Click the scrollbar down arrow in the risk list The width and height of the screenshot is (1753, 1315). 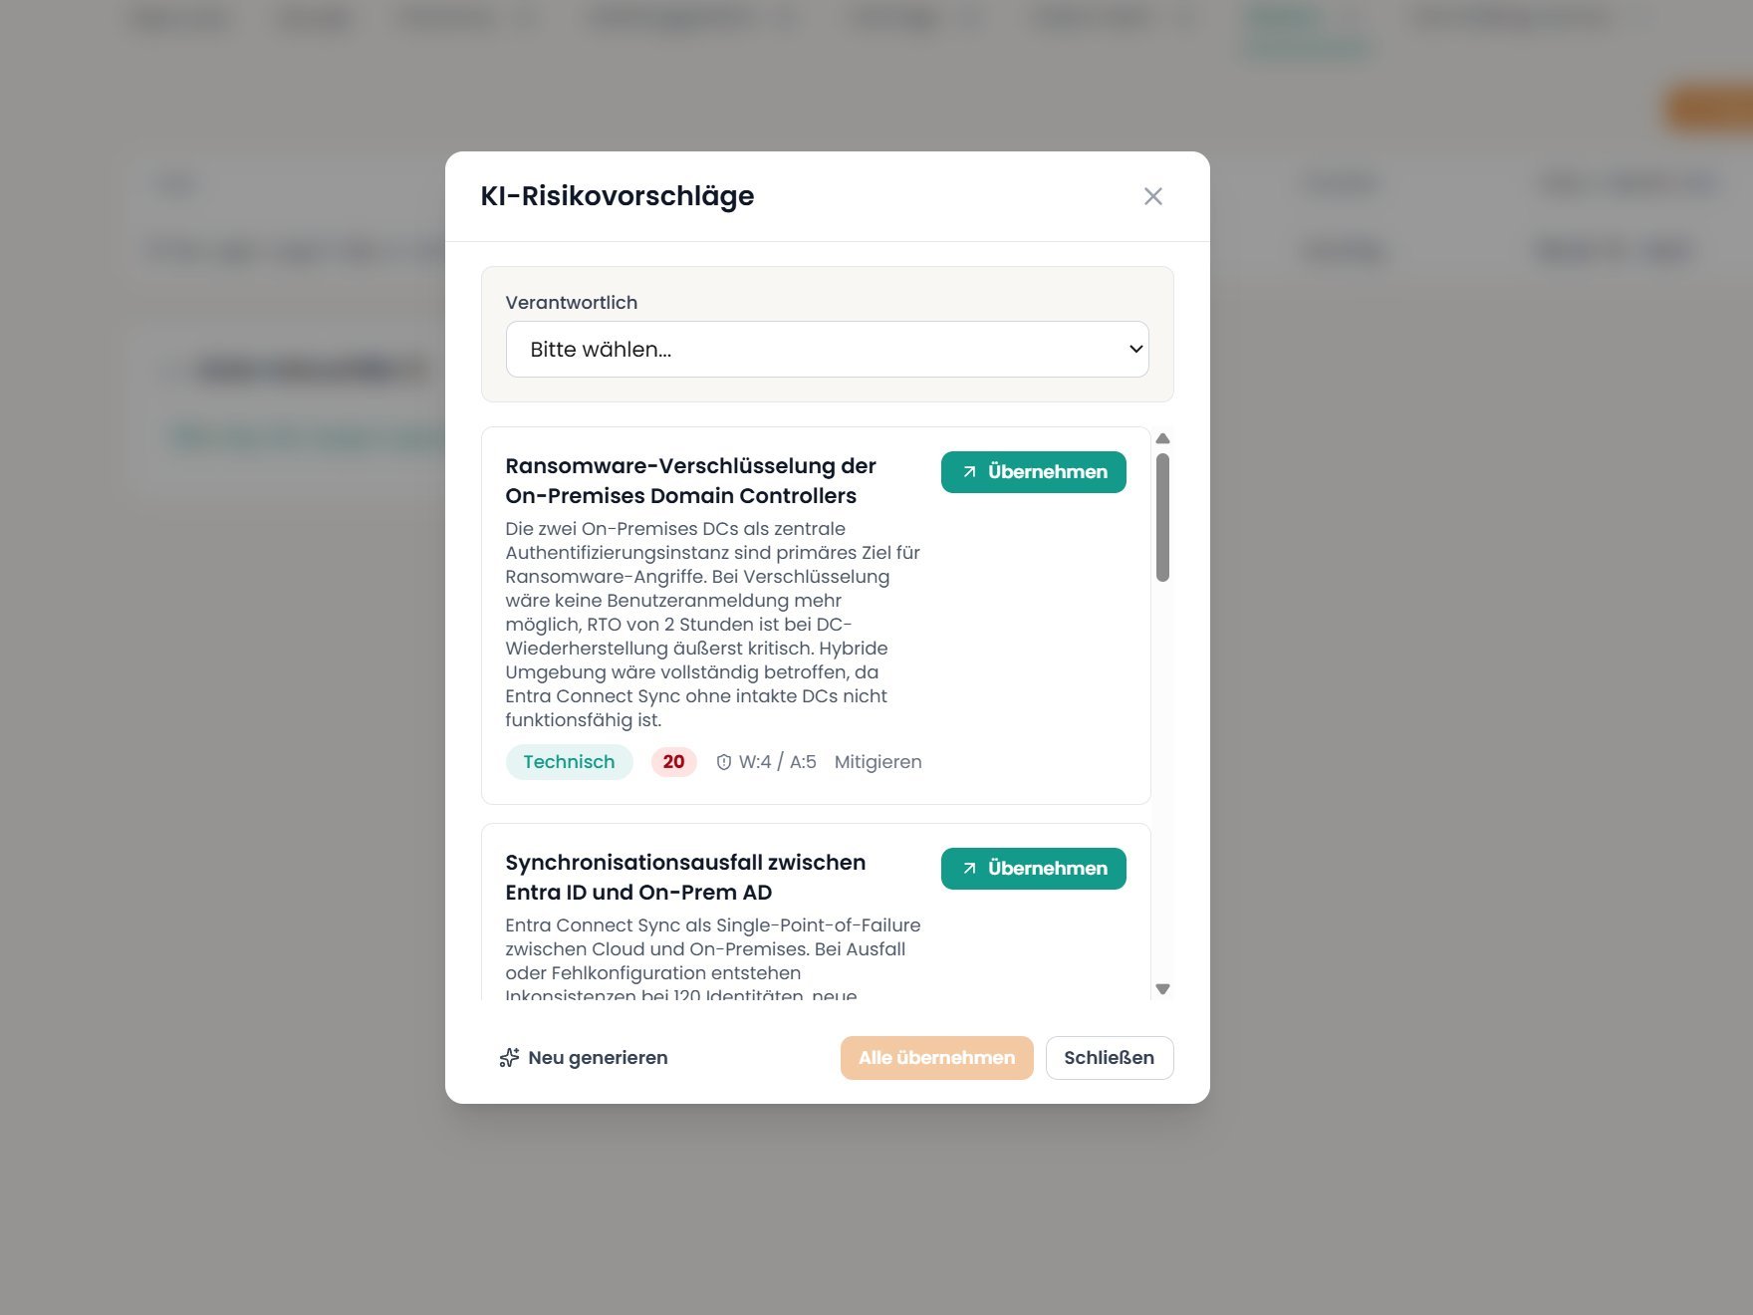pyautogui.click(x=1162, y=989)
